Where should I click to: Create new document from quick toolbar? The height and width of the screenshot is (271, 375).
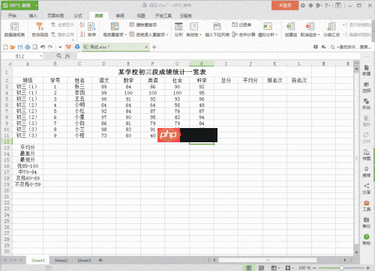5,47
